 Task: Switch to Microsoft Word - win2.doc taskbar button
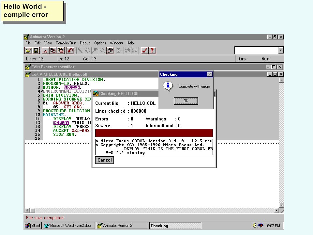coord(69,226)
